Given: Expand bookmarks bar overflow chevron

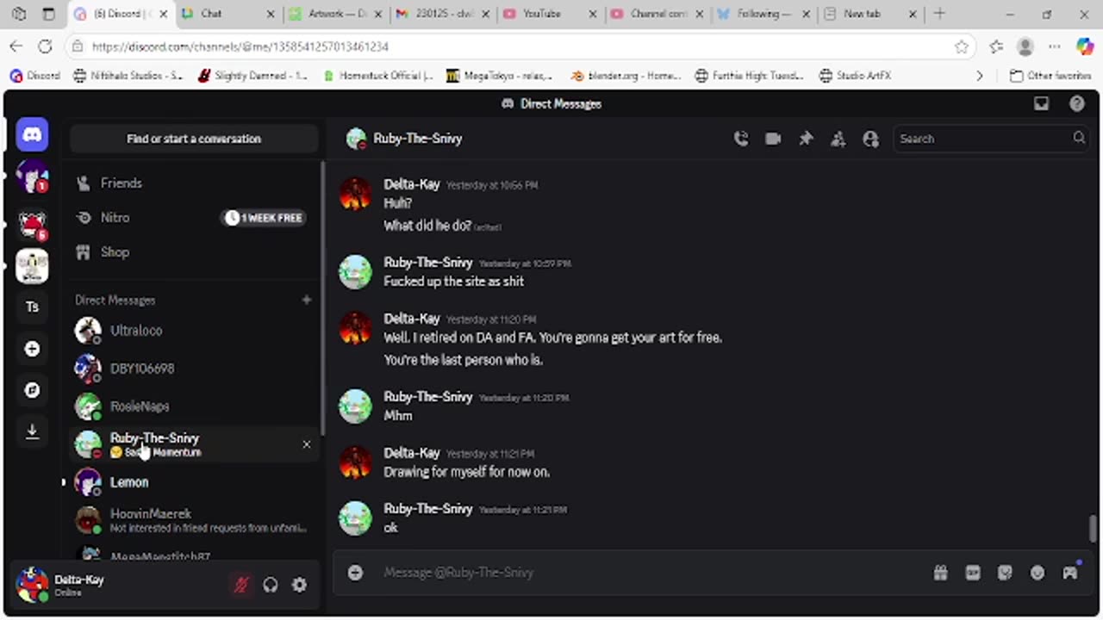Looking at the screenshot, I should click(x=979, y=76).
